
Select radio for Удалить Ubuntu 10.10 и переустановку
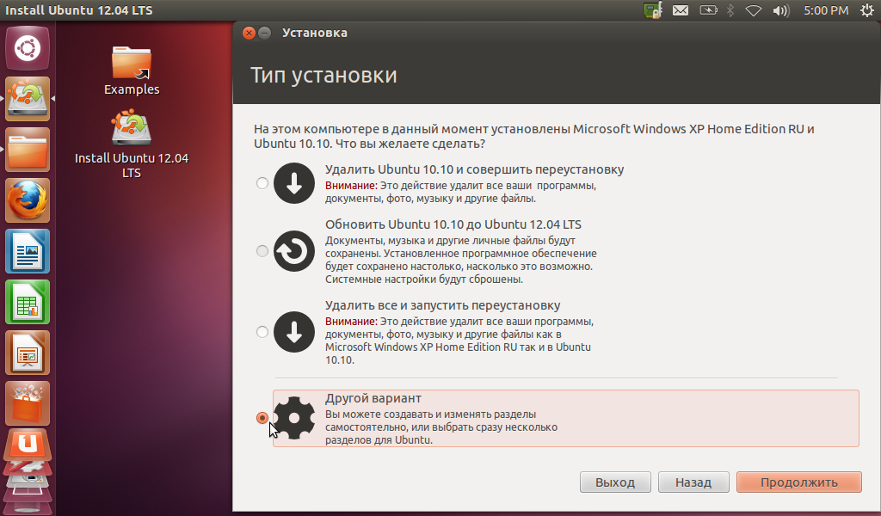point(262,183)
